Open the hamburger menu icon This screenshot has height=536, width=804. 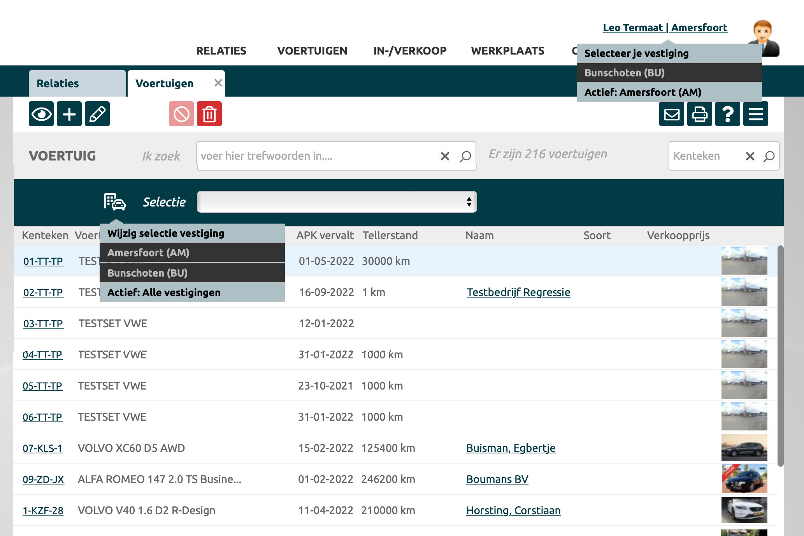(x=756, y=114)
